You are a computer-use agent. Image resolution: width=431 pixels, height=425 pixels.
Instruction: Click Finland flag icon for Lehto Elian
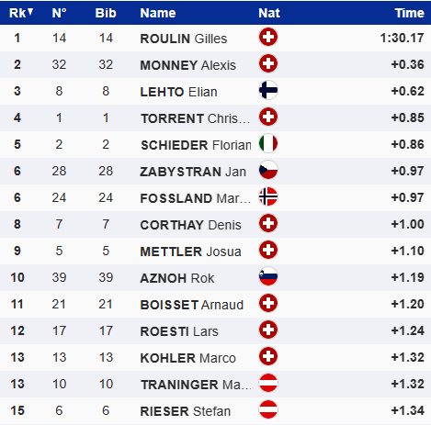pyautogui.click(x=268, y=91)
